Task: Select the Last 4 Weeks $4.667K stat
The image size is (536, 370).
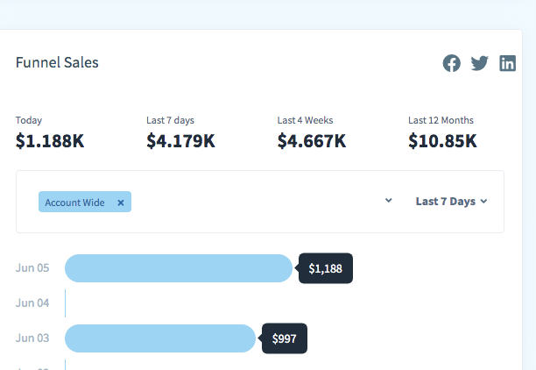Action: tap(312, 140)
